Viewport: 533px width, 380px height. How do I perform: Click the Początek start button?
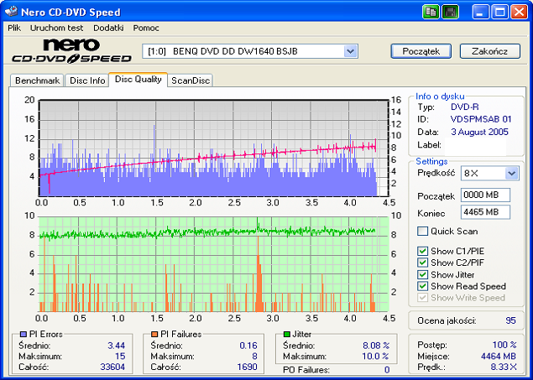(421, 51)
